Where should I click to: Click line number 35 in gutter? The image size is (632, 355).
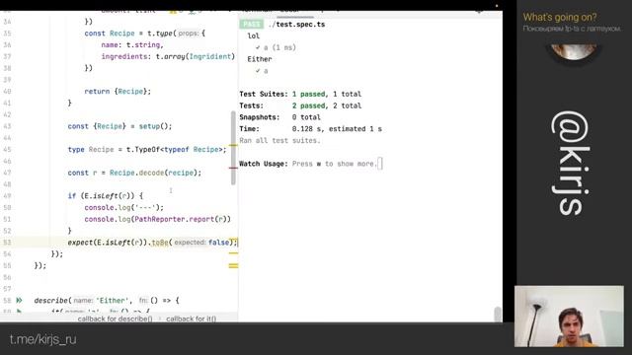(x=7, y=34)
